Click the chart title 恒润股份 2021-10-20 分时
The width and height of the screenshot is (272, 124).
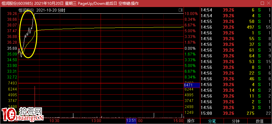click(42, 11)
